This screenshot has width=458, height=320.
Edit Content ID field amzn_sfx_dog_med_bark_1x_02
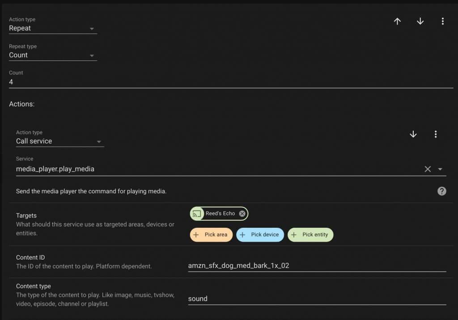[x=317, y=266]
